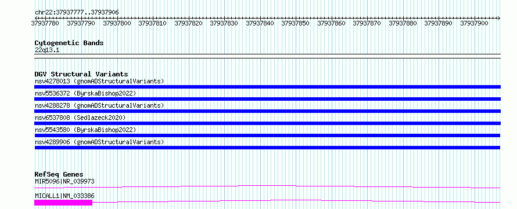This screenshot has height=209, width=517.
Task: Click ruler position 37937890
Action: point(438,23)
